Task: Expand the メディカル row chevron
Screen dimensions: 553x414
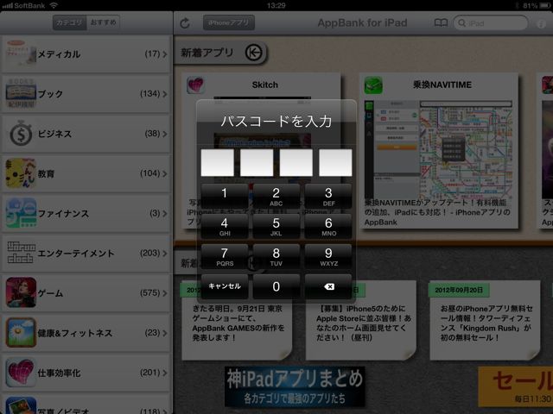Action: pos(165,54)
